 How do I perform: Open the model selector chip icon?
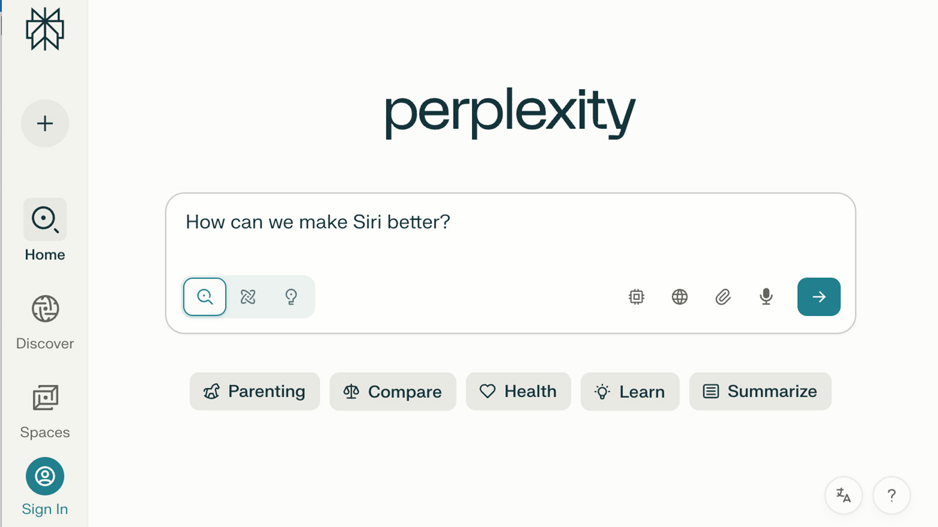coord(636,297)
